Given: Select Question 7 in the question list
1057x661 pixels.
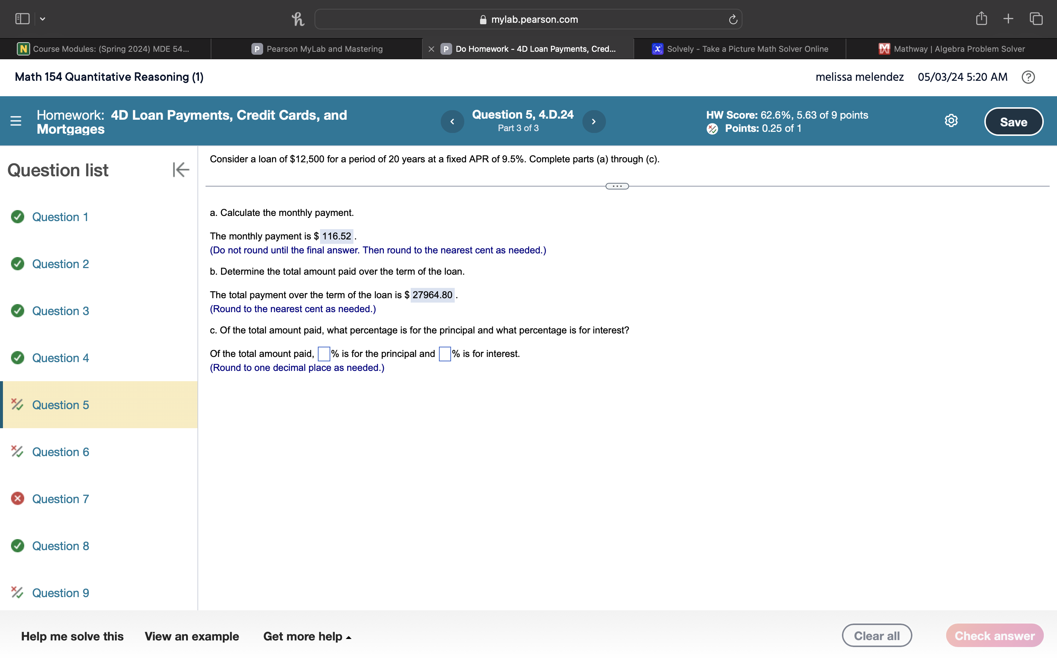Looking at the screenshot, I should [61, 498].
